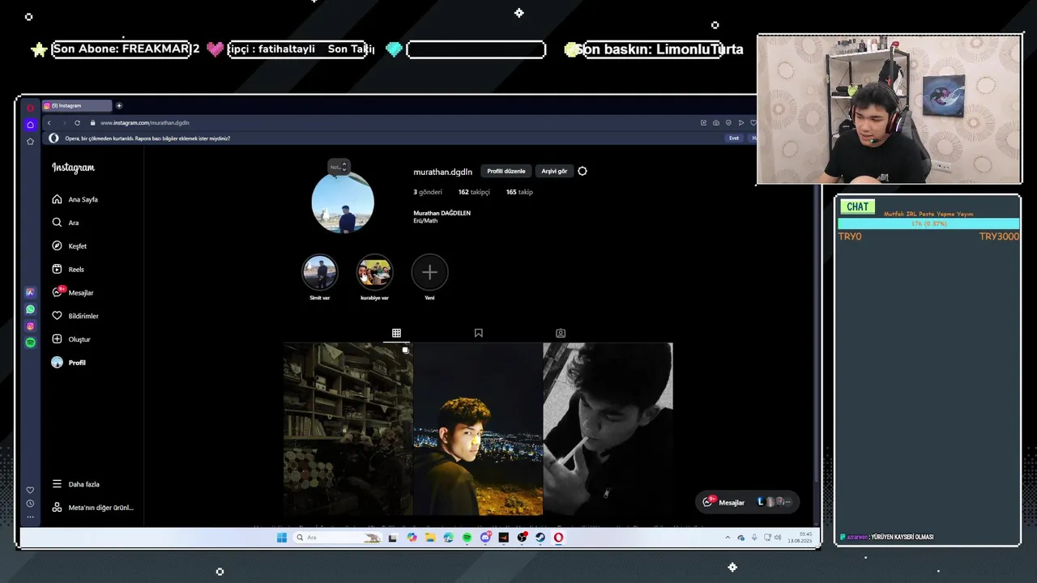Open File Explorer from the taskbar
The height and width of the screenshot is (583, 1037).
[430, 538]
